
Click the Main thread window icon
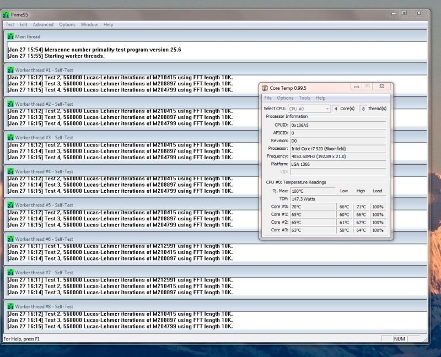pos(10,36)
